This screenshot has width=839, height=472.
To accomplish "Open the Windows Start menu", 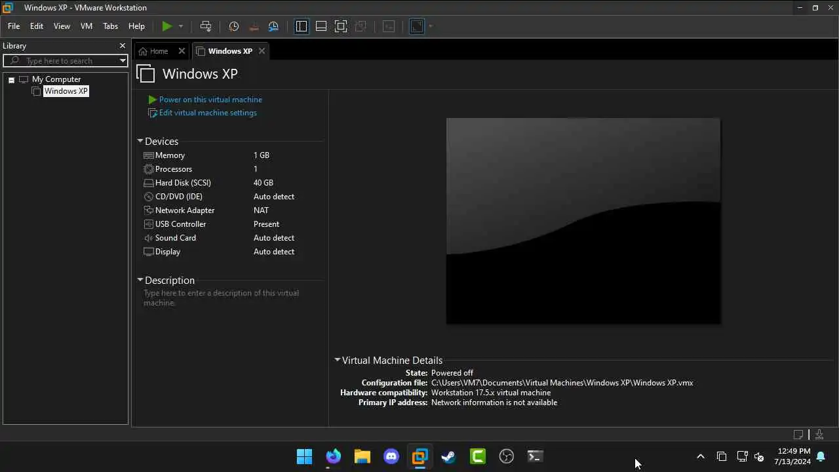I will pyautogui.click(x=305, y=456).
